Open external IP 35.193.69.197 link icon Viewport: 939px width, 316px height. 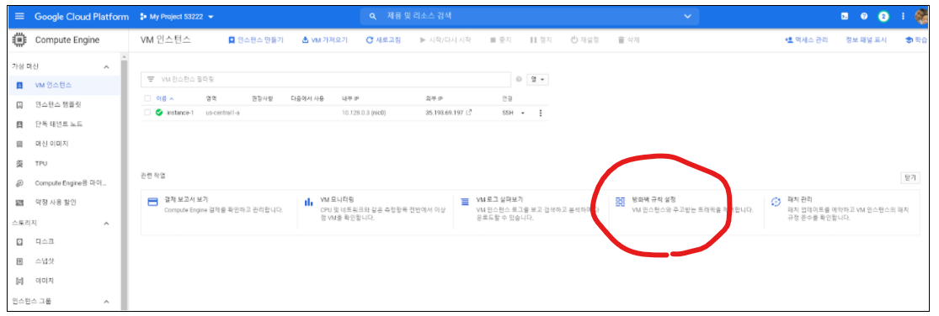click(469, 112)
